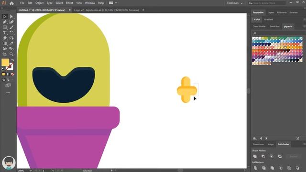Open Edit Toolbar three dots

click(x=8, y=93)
